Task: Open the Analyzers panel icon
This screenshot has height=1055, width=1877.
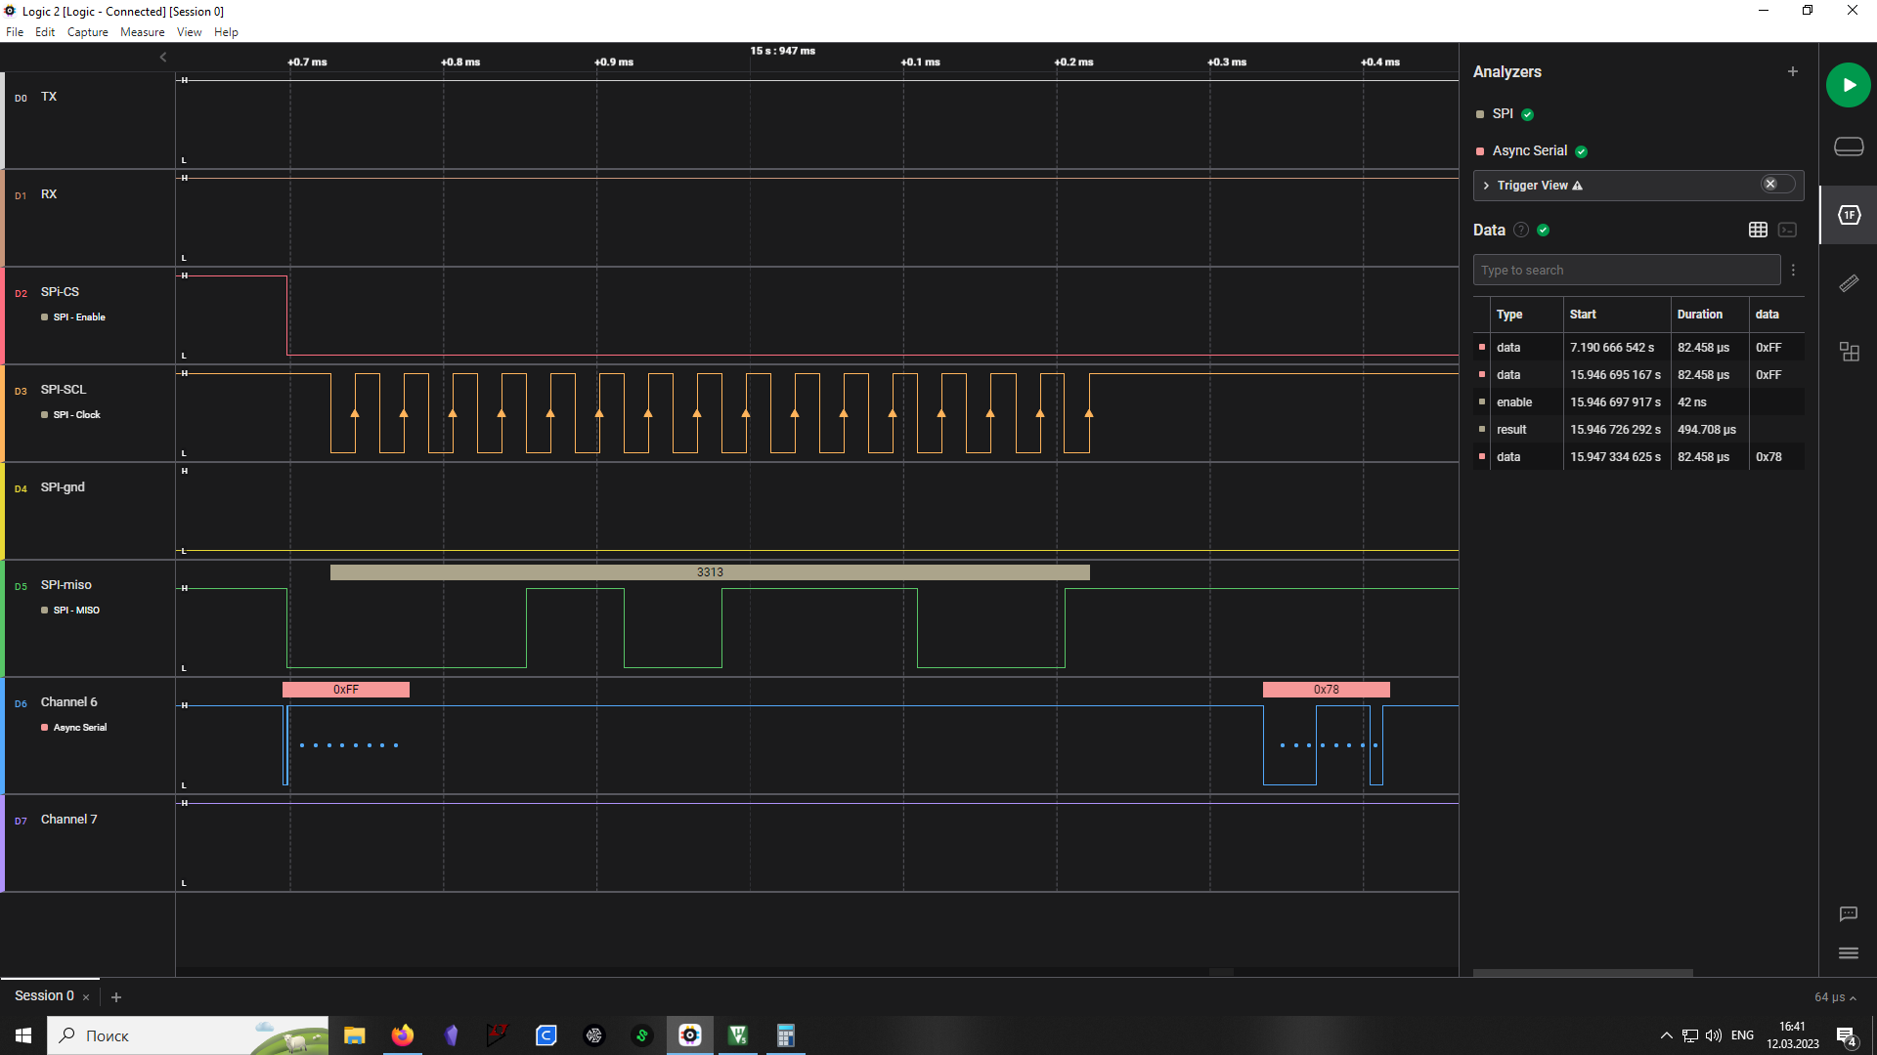Action: coord(1848,215)
